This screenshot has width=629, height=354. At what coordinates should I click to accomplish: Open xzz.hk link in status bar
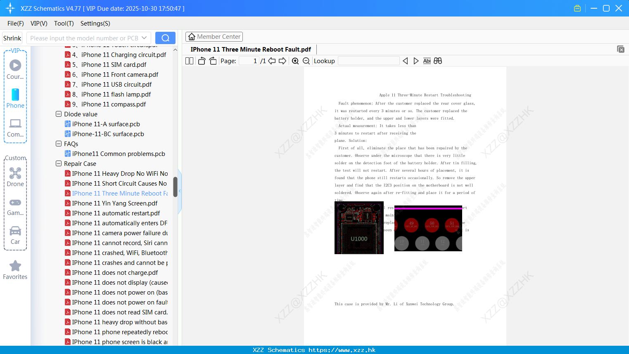pos(342,350)
